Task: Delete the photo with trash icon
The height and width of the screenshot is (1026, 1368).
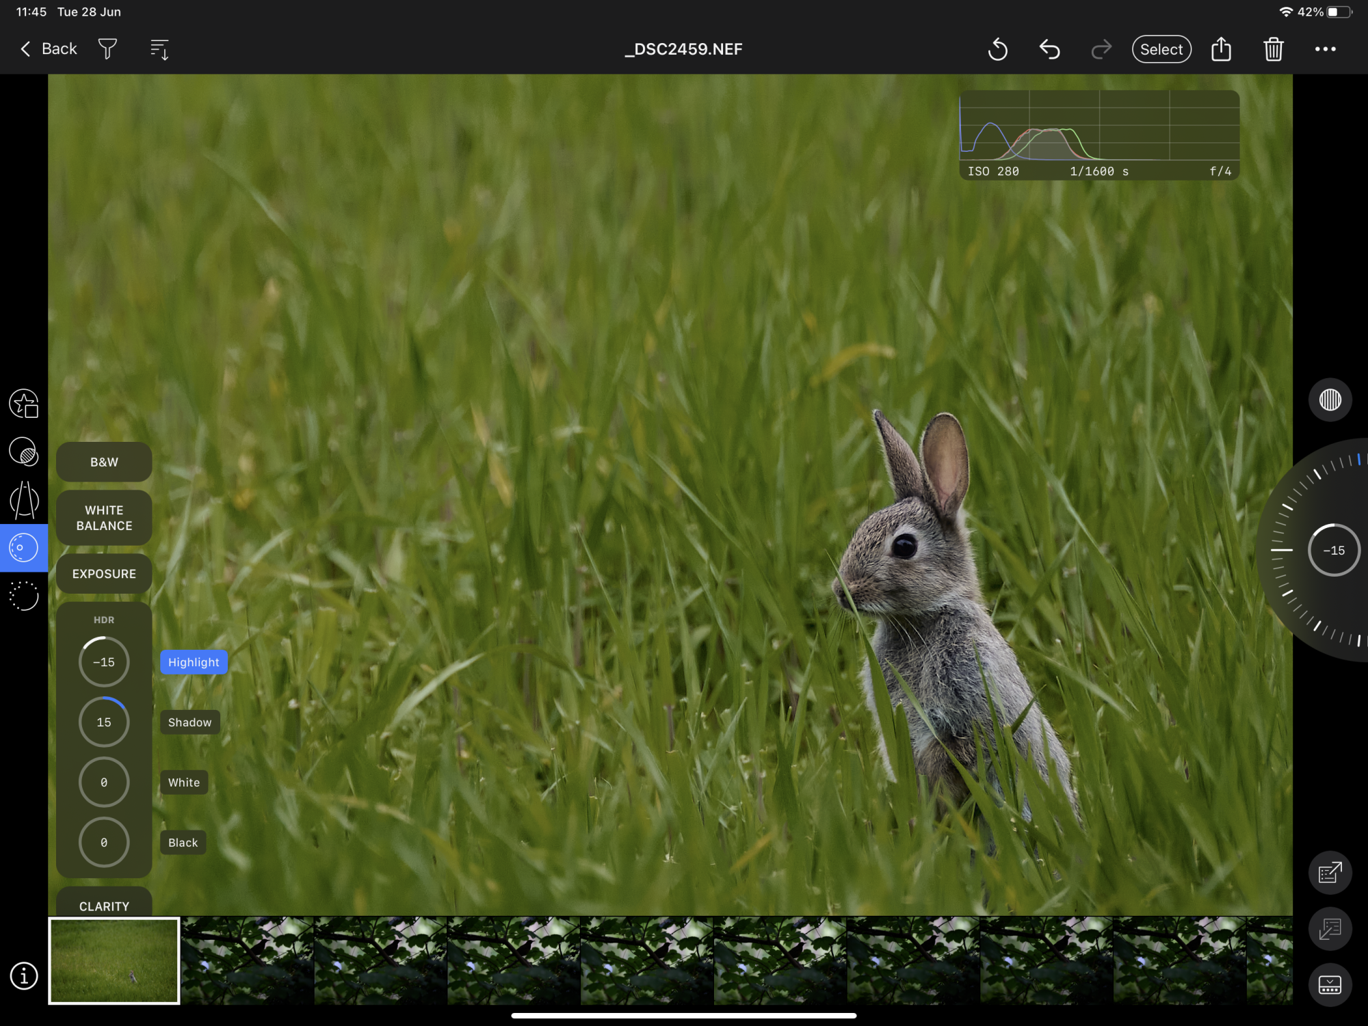Action: (x=1273, y=49)
